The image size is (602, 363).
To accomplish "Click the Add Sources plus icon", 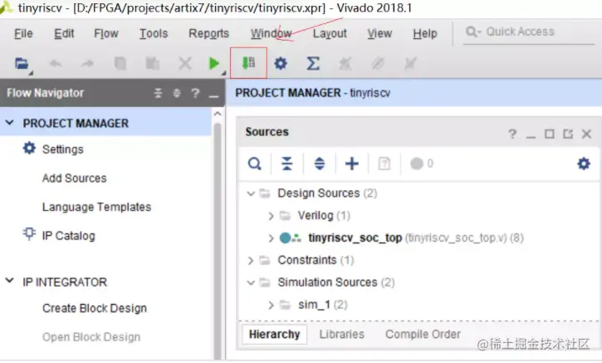I will [x=352, y=164].
